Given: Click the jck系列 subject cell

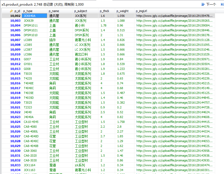Looking at the screenshot, I should coord(86,165).
